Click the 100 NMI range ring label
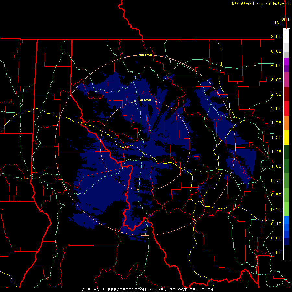Viewport: 292px width, 292px height. click(x=145, y=55)
